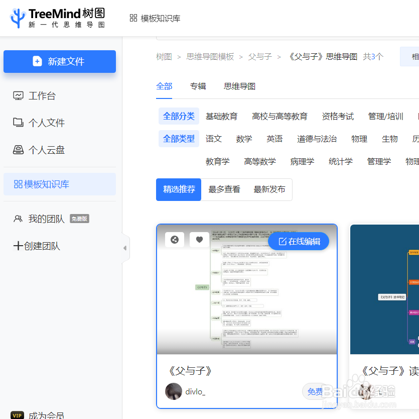Switch sorting to 最新发布
The image size is (419, 419).
pos(269,189)
